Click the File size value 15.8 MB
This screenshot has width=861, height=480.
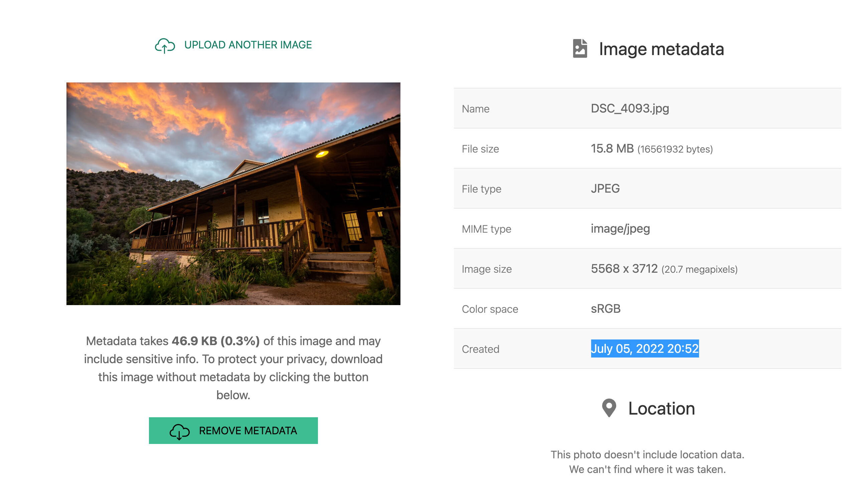[x=612, y=149]
